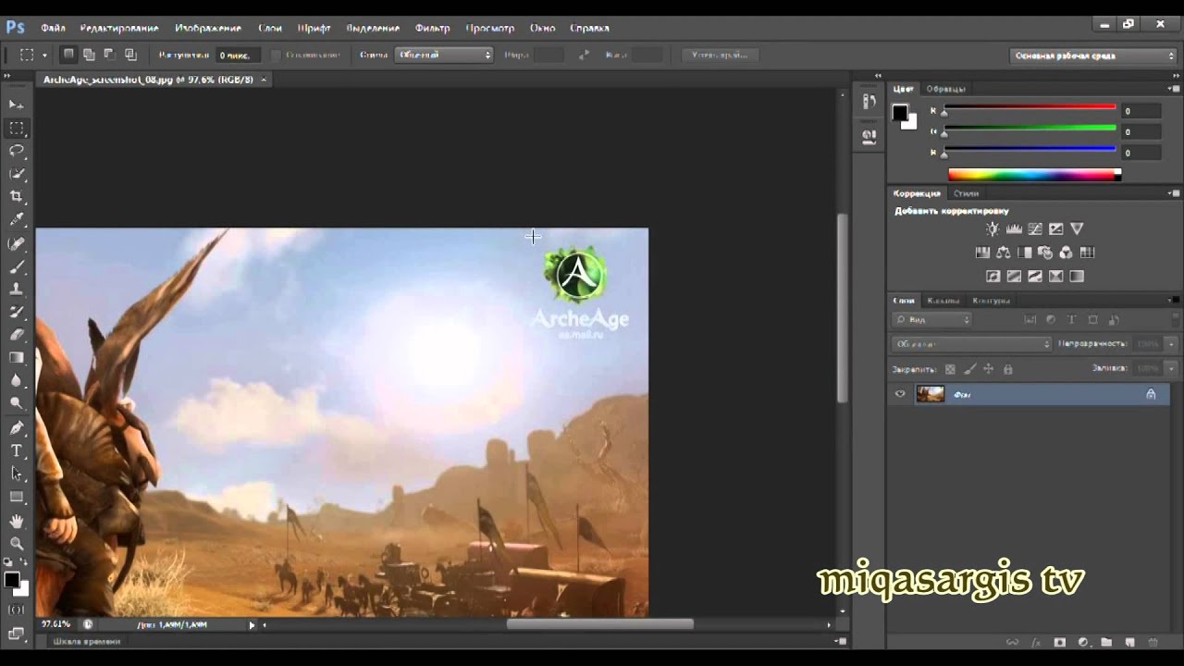The width and height of the screenshot is (1184, 666).
Task: Open the Style dropdown in options bar
Action: click(x=444, y=55)
